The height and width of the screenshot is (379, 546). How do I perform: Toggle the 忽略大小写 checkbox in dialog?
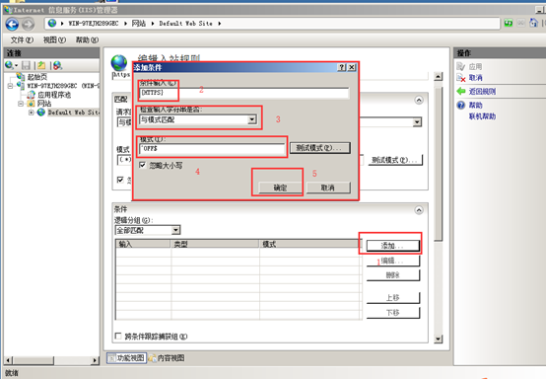click(142, 165)
